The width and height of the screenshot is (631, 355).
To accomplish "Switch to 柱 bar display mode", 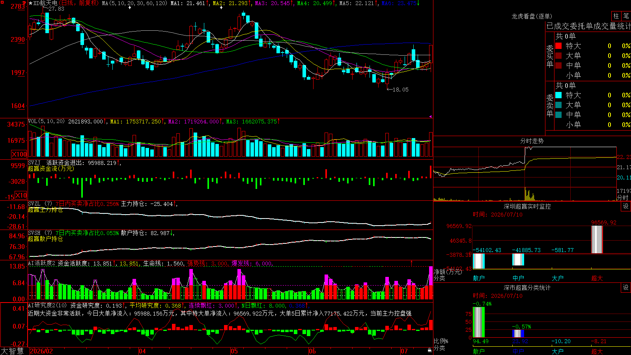I will point(616,16).
